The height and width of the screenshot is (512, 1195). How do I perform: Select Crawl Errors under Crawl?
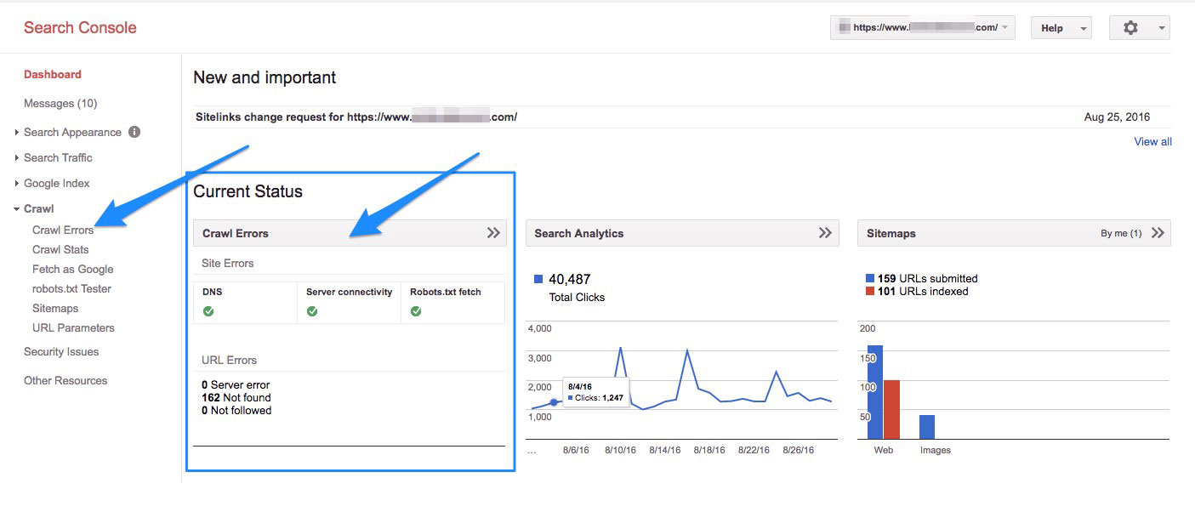(63, 230)
